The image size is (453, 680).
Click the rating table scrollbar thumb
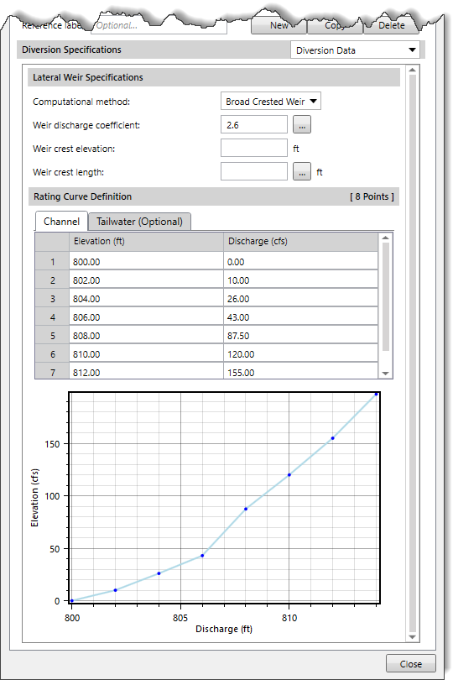385,297
